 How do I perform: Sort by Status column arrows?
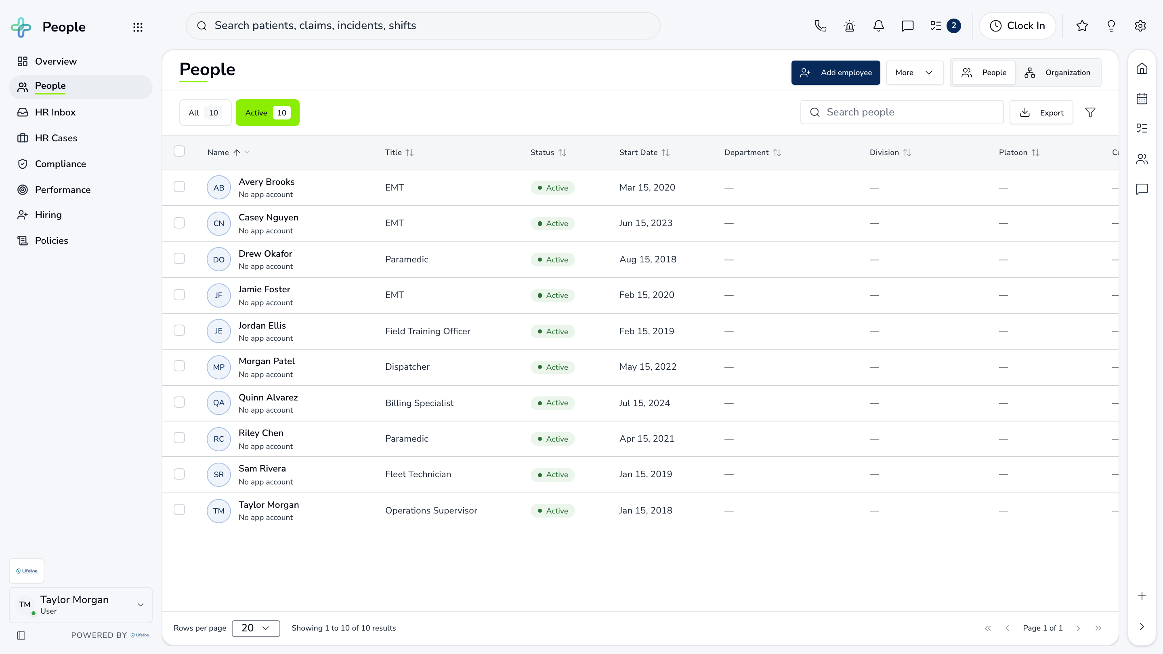562,153
